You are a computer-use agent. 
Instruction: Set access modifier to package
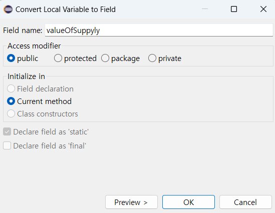point(121,58)
